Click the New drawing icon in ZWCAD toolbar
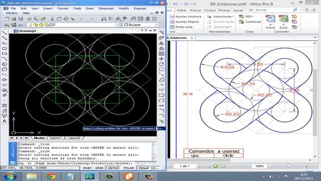Image resolution: width=321 pixels, height=181 pixels. pyautogui.click(x=7, y=19)
